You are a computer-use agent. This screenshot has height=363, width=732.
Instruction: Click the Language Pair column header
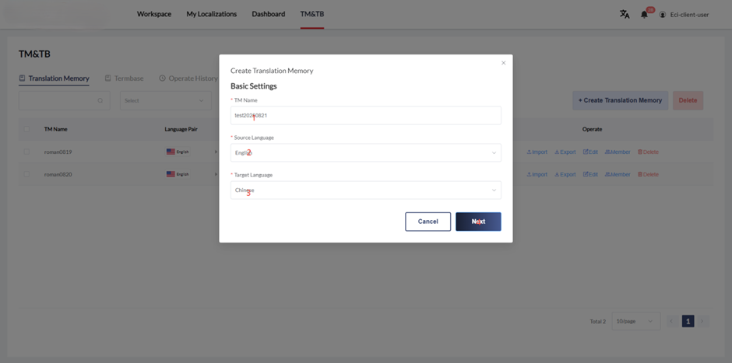[x=181, y=129]
